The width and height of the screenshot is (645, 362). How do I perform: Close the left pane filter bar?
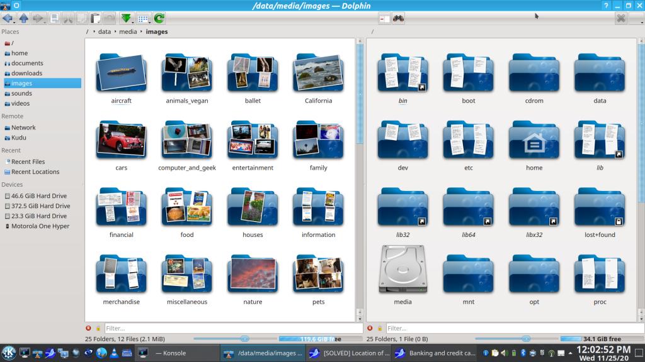[89, 328]
